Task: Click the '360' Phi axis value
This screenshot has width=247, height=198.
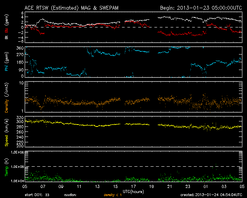Action: pos(20,48)
